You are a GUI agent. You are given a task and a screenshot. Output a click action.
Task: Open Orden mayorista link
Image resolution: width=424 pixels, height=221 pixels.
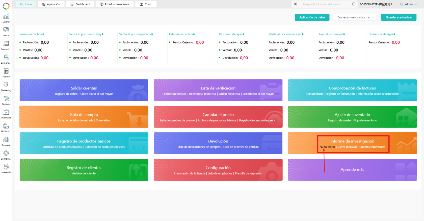click(229, 94)
